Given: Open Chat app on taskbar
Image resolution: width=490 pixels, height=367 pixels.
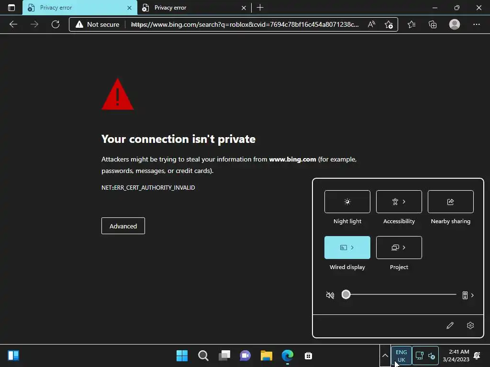Looking at the screenshot, I should pyautogui.click(x=245, y=356).
